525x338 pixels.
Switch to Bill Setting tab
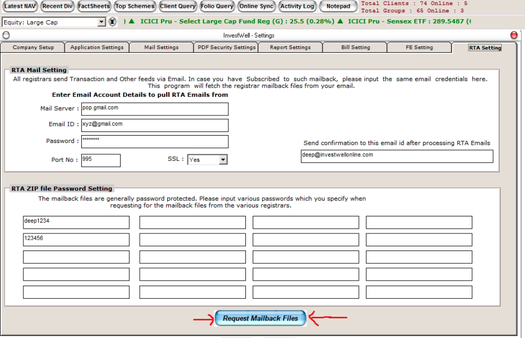356,48
